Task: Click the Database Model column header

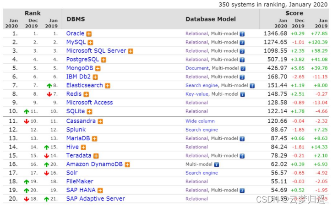Action: tap(211, 19)
